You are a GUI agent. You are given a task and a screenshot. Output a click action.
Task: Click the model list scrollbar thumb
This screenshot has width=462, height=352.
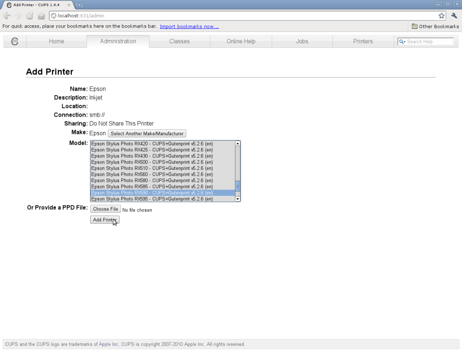click(x=238, y=186)
